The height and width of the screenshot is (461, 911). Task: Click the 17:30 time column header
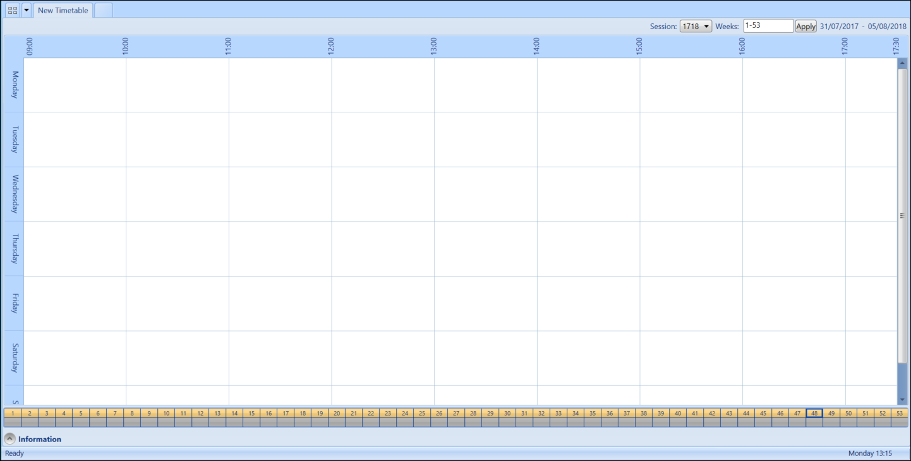(896, 47)
